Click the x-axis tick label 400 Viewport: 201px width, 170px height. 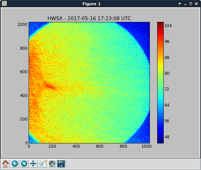tap(76, 146)
